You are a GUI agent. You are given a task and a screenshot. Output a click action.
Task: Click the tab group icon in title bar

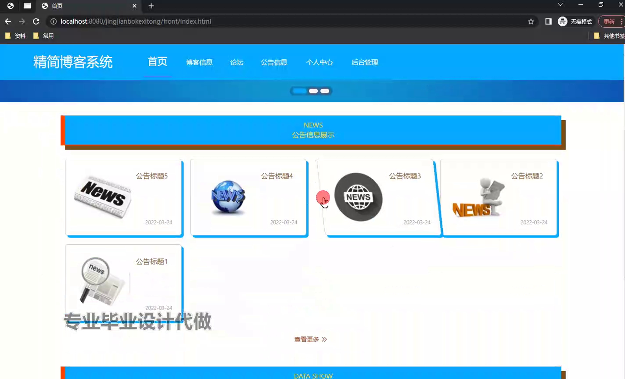click(28, 6)
